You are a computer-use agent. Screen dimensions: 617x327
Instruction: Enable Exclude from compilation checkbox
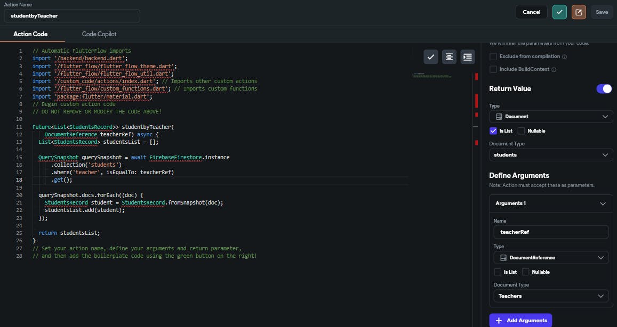tap(493, 56)
